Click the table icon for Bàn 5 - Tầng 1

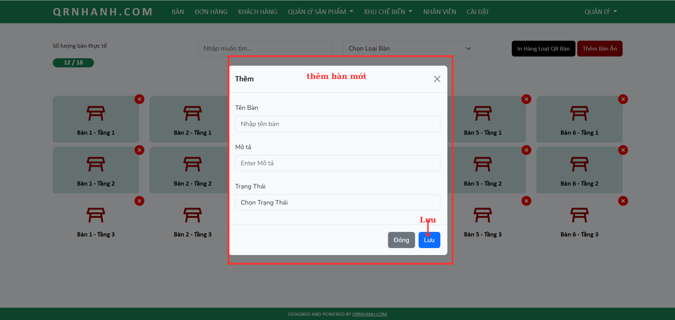(483, 114)
